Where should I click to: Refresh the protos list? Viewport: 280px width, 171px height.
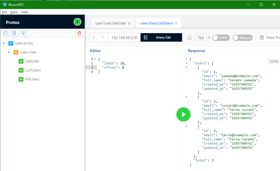point(5,33)
